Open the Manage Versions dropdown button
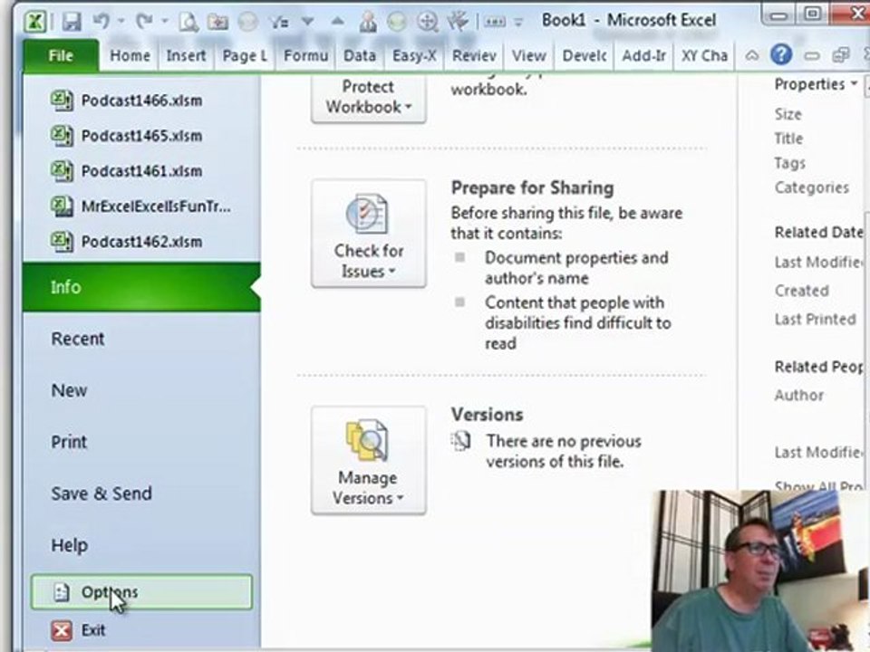Screen dimensions: 870x652 point(369,460)
